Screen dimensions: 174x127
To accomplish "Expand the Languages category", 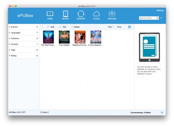I will [24, 32].
